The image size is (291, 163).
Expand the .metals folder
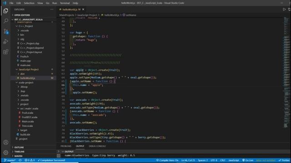(x=24, y=96)
